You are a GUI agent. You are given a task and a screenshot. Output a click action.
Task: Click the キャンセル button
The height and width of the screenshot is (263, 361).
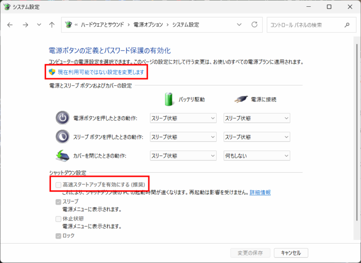click(x=291, y=253)
